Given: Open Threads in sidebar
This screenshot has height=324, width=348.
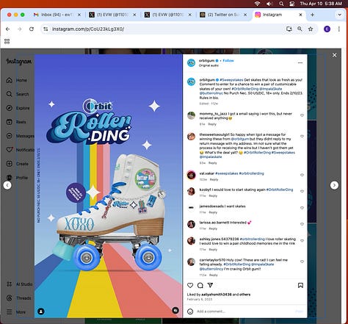Looking at the screenshot, I should tap(18, 298).
